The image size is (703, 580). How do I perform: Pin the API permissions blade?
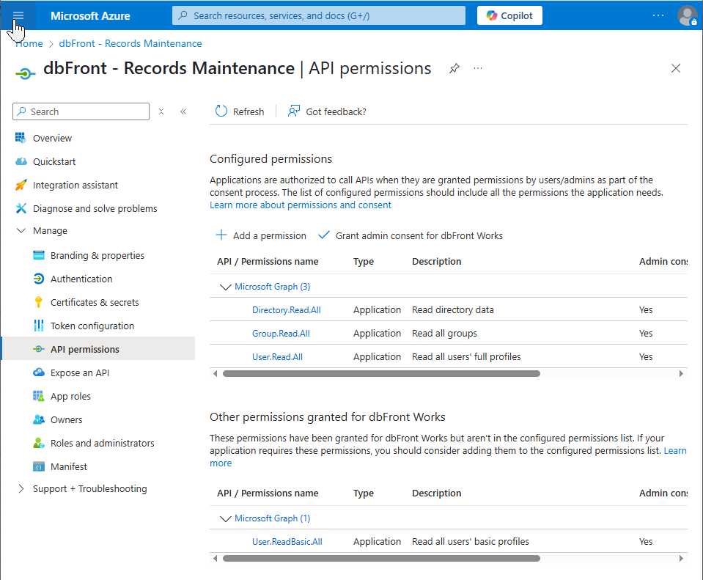pos(454,68)
